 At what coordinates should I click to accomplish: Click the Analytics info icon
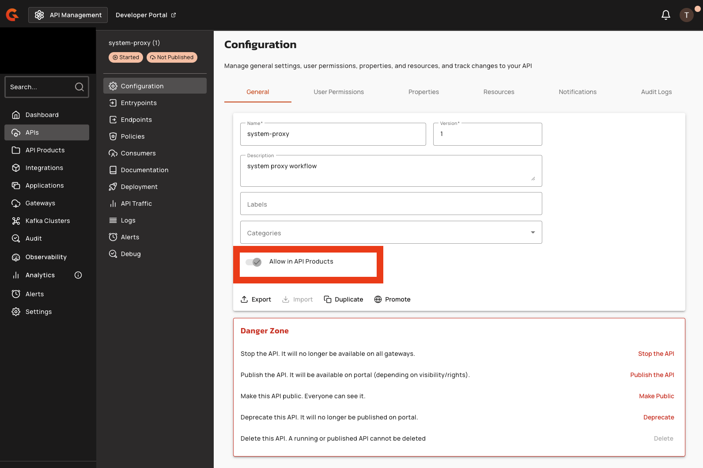tap(78, 275)
